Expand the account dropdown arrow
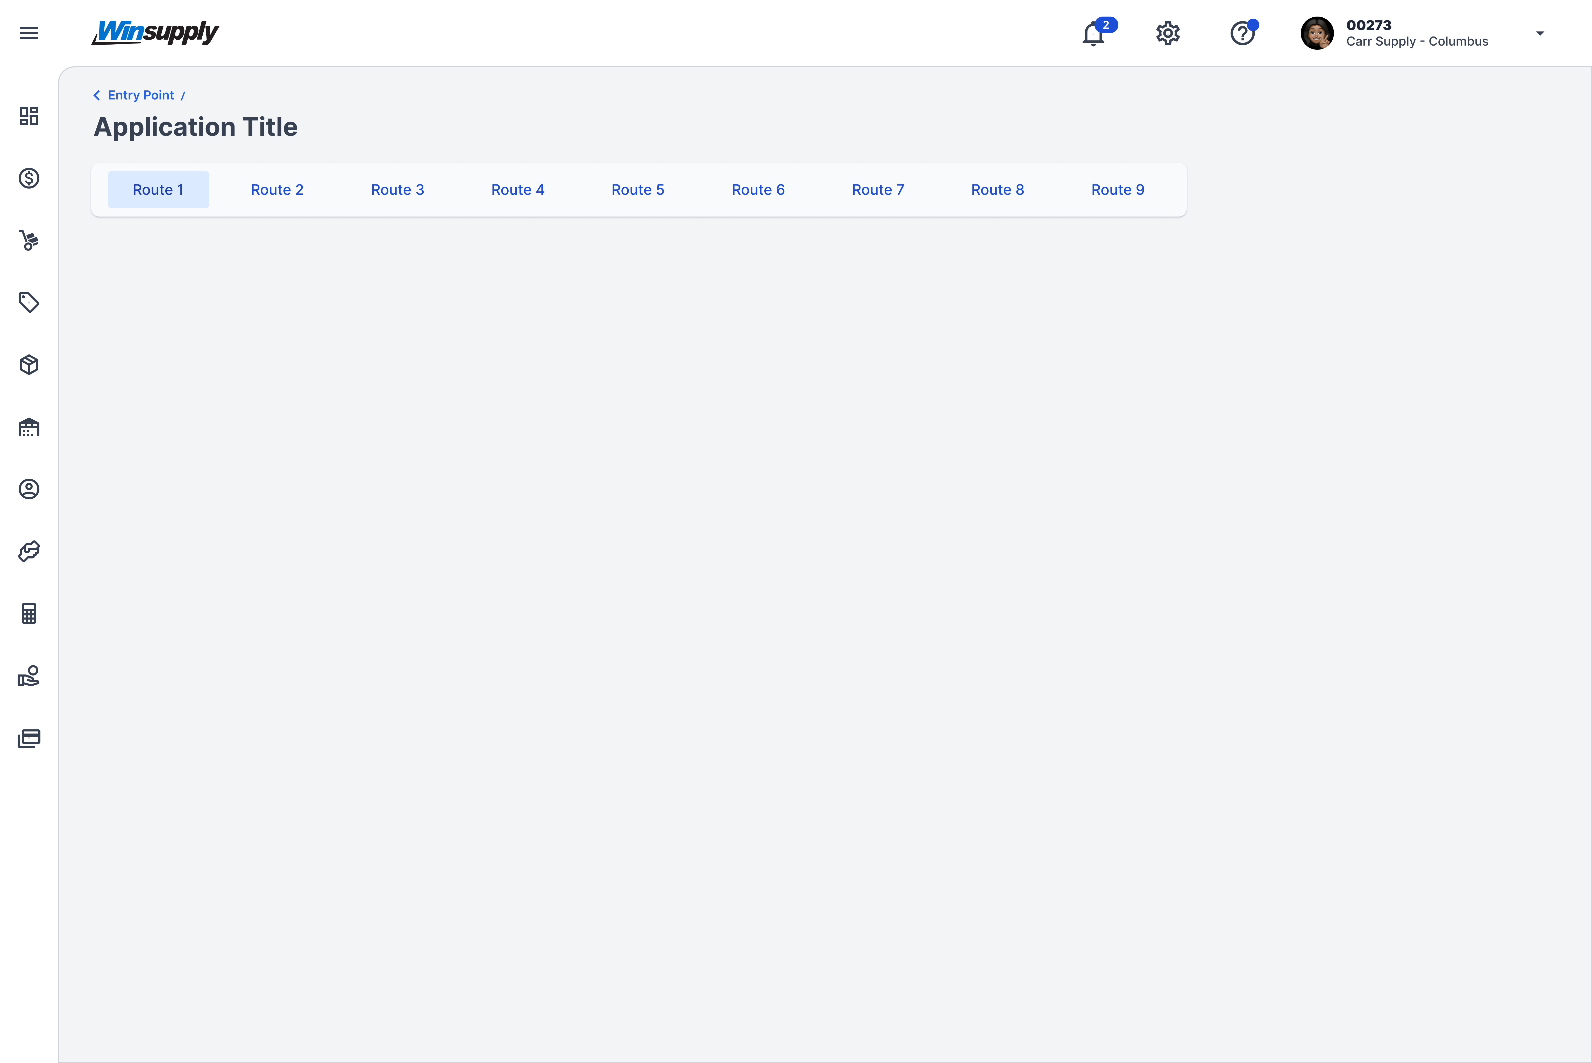The image size is (1592, 1063). click(x=1540, y=33)
